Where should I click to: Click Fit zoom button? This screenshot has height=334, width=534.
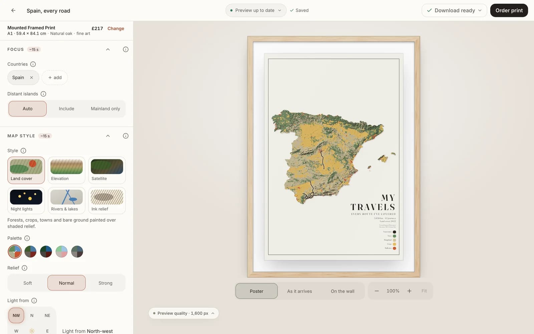point(424,291)
